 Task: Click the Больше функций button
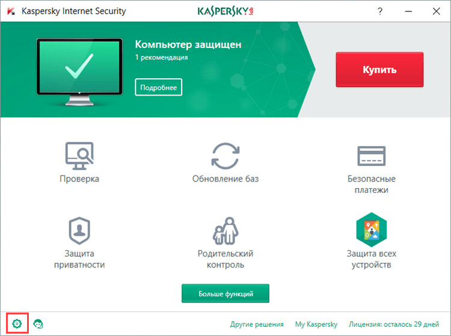point(226,293)
